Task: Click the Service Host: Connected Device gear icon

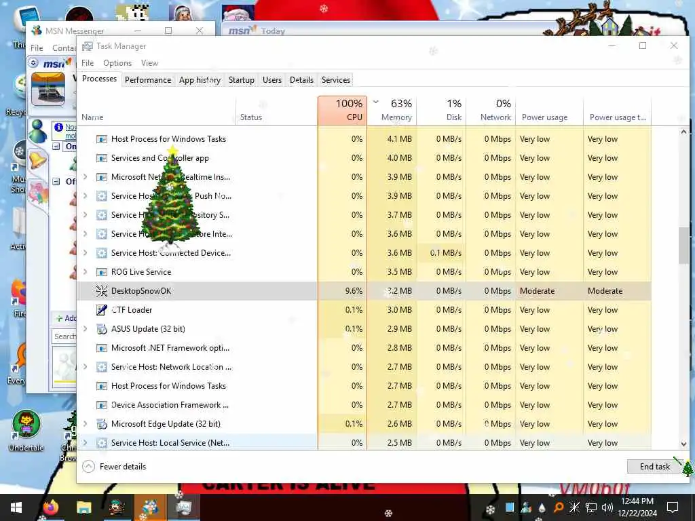Action: (x=102, y=253)
